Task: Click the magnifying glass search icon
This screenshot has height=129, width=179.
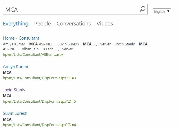Action: pos(143,9)
